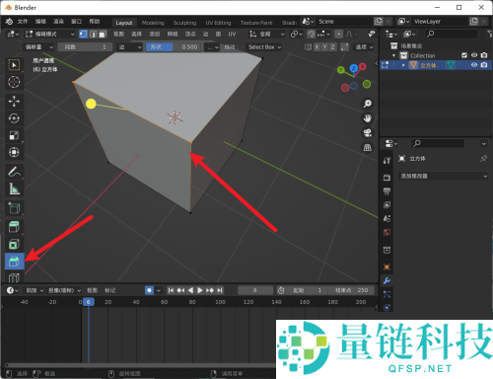Select the Inset Faces tool

pyautogui.click(x=14, y=244)
